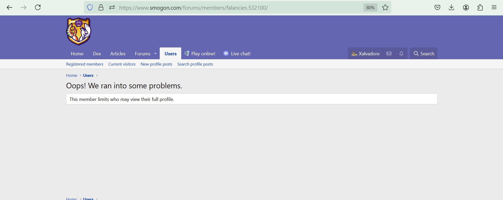
Task: Open site permissions icon in address bar
Action: tap(112, 8)
